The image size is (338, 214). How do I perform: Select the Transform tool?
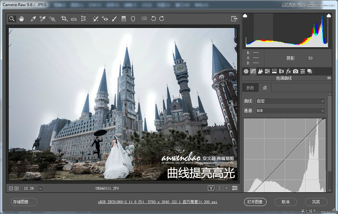83,19
